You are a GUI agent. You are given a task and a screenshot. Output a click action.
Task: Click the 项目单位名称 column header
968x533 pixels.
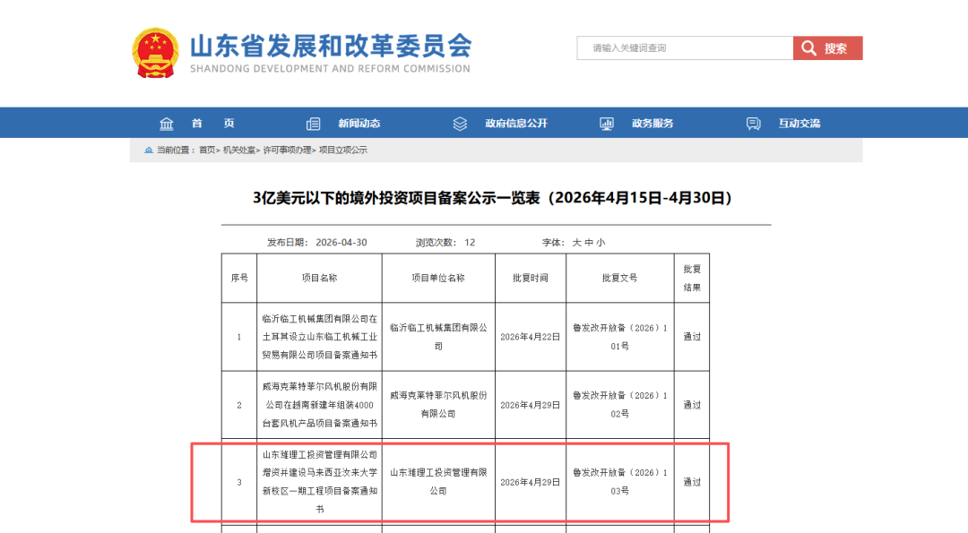pyautogui.click(x=438, y=279)
